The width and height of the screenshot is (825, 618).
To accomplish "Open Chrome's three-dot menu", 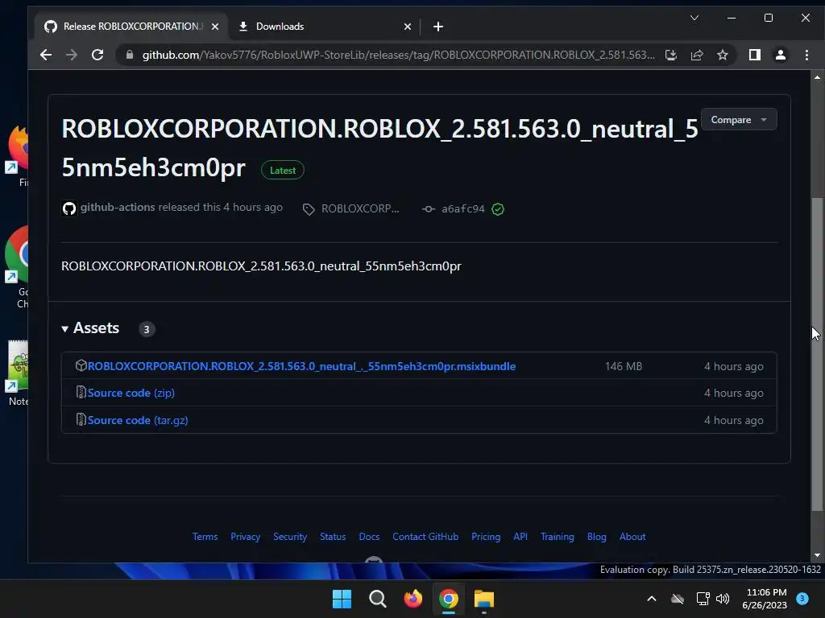I will click(806, 55).
